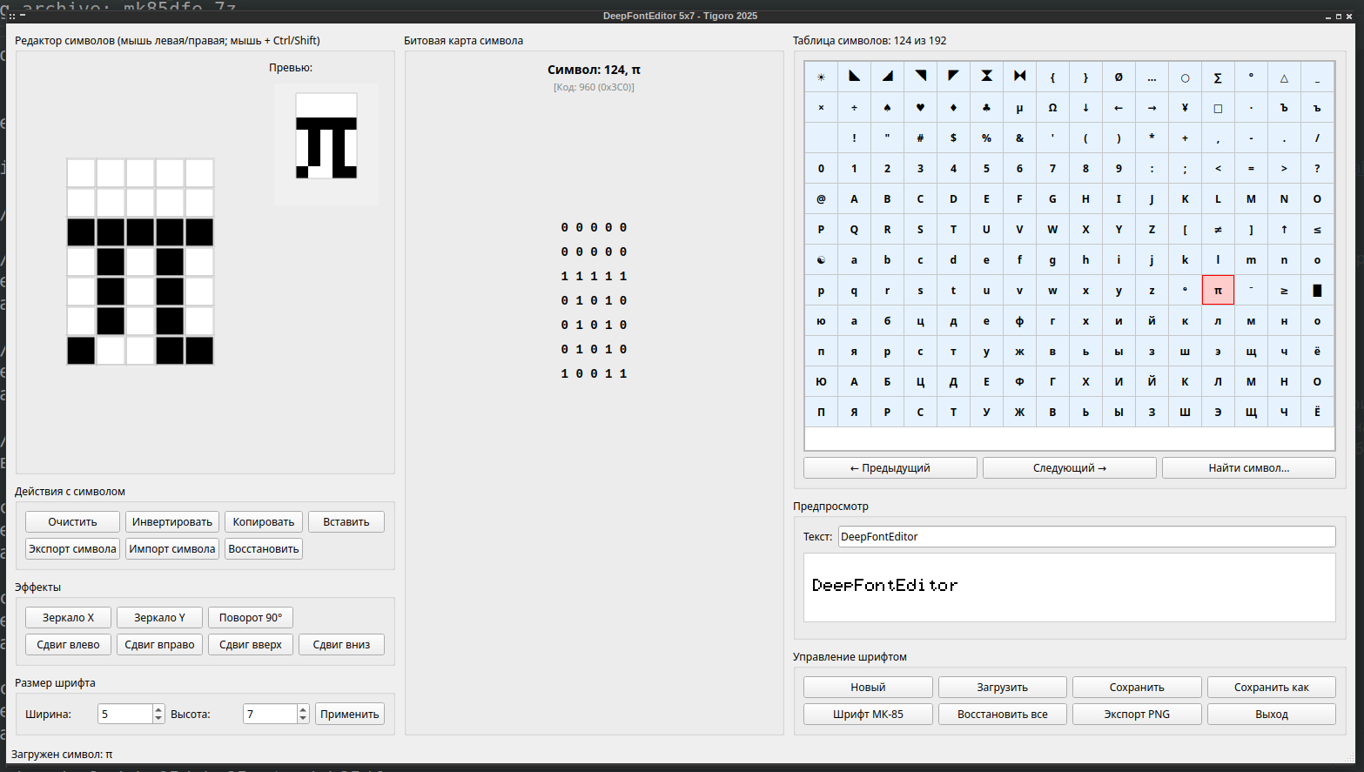This screenshot has height=772, width=1364.
Task: Click the Экспорт PNG button
Action: pyautogui.click(x=1137, y=715)
